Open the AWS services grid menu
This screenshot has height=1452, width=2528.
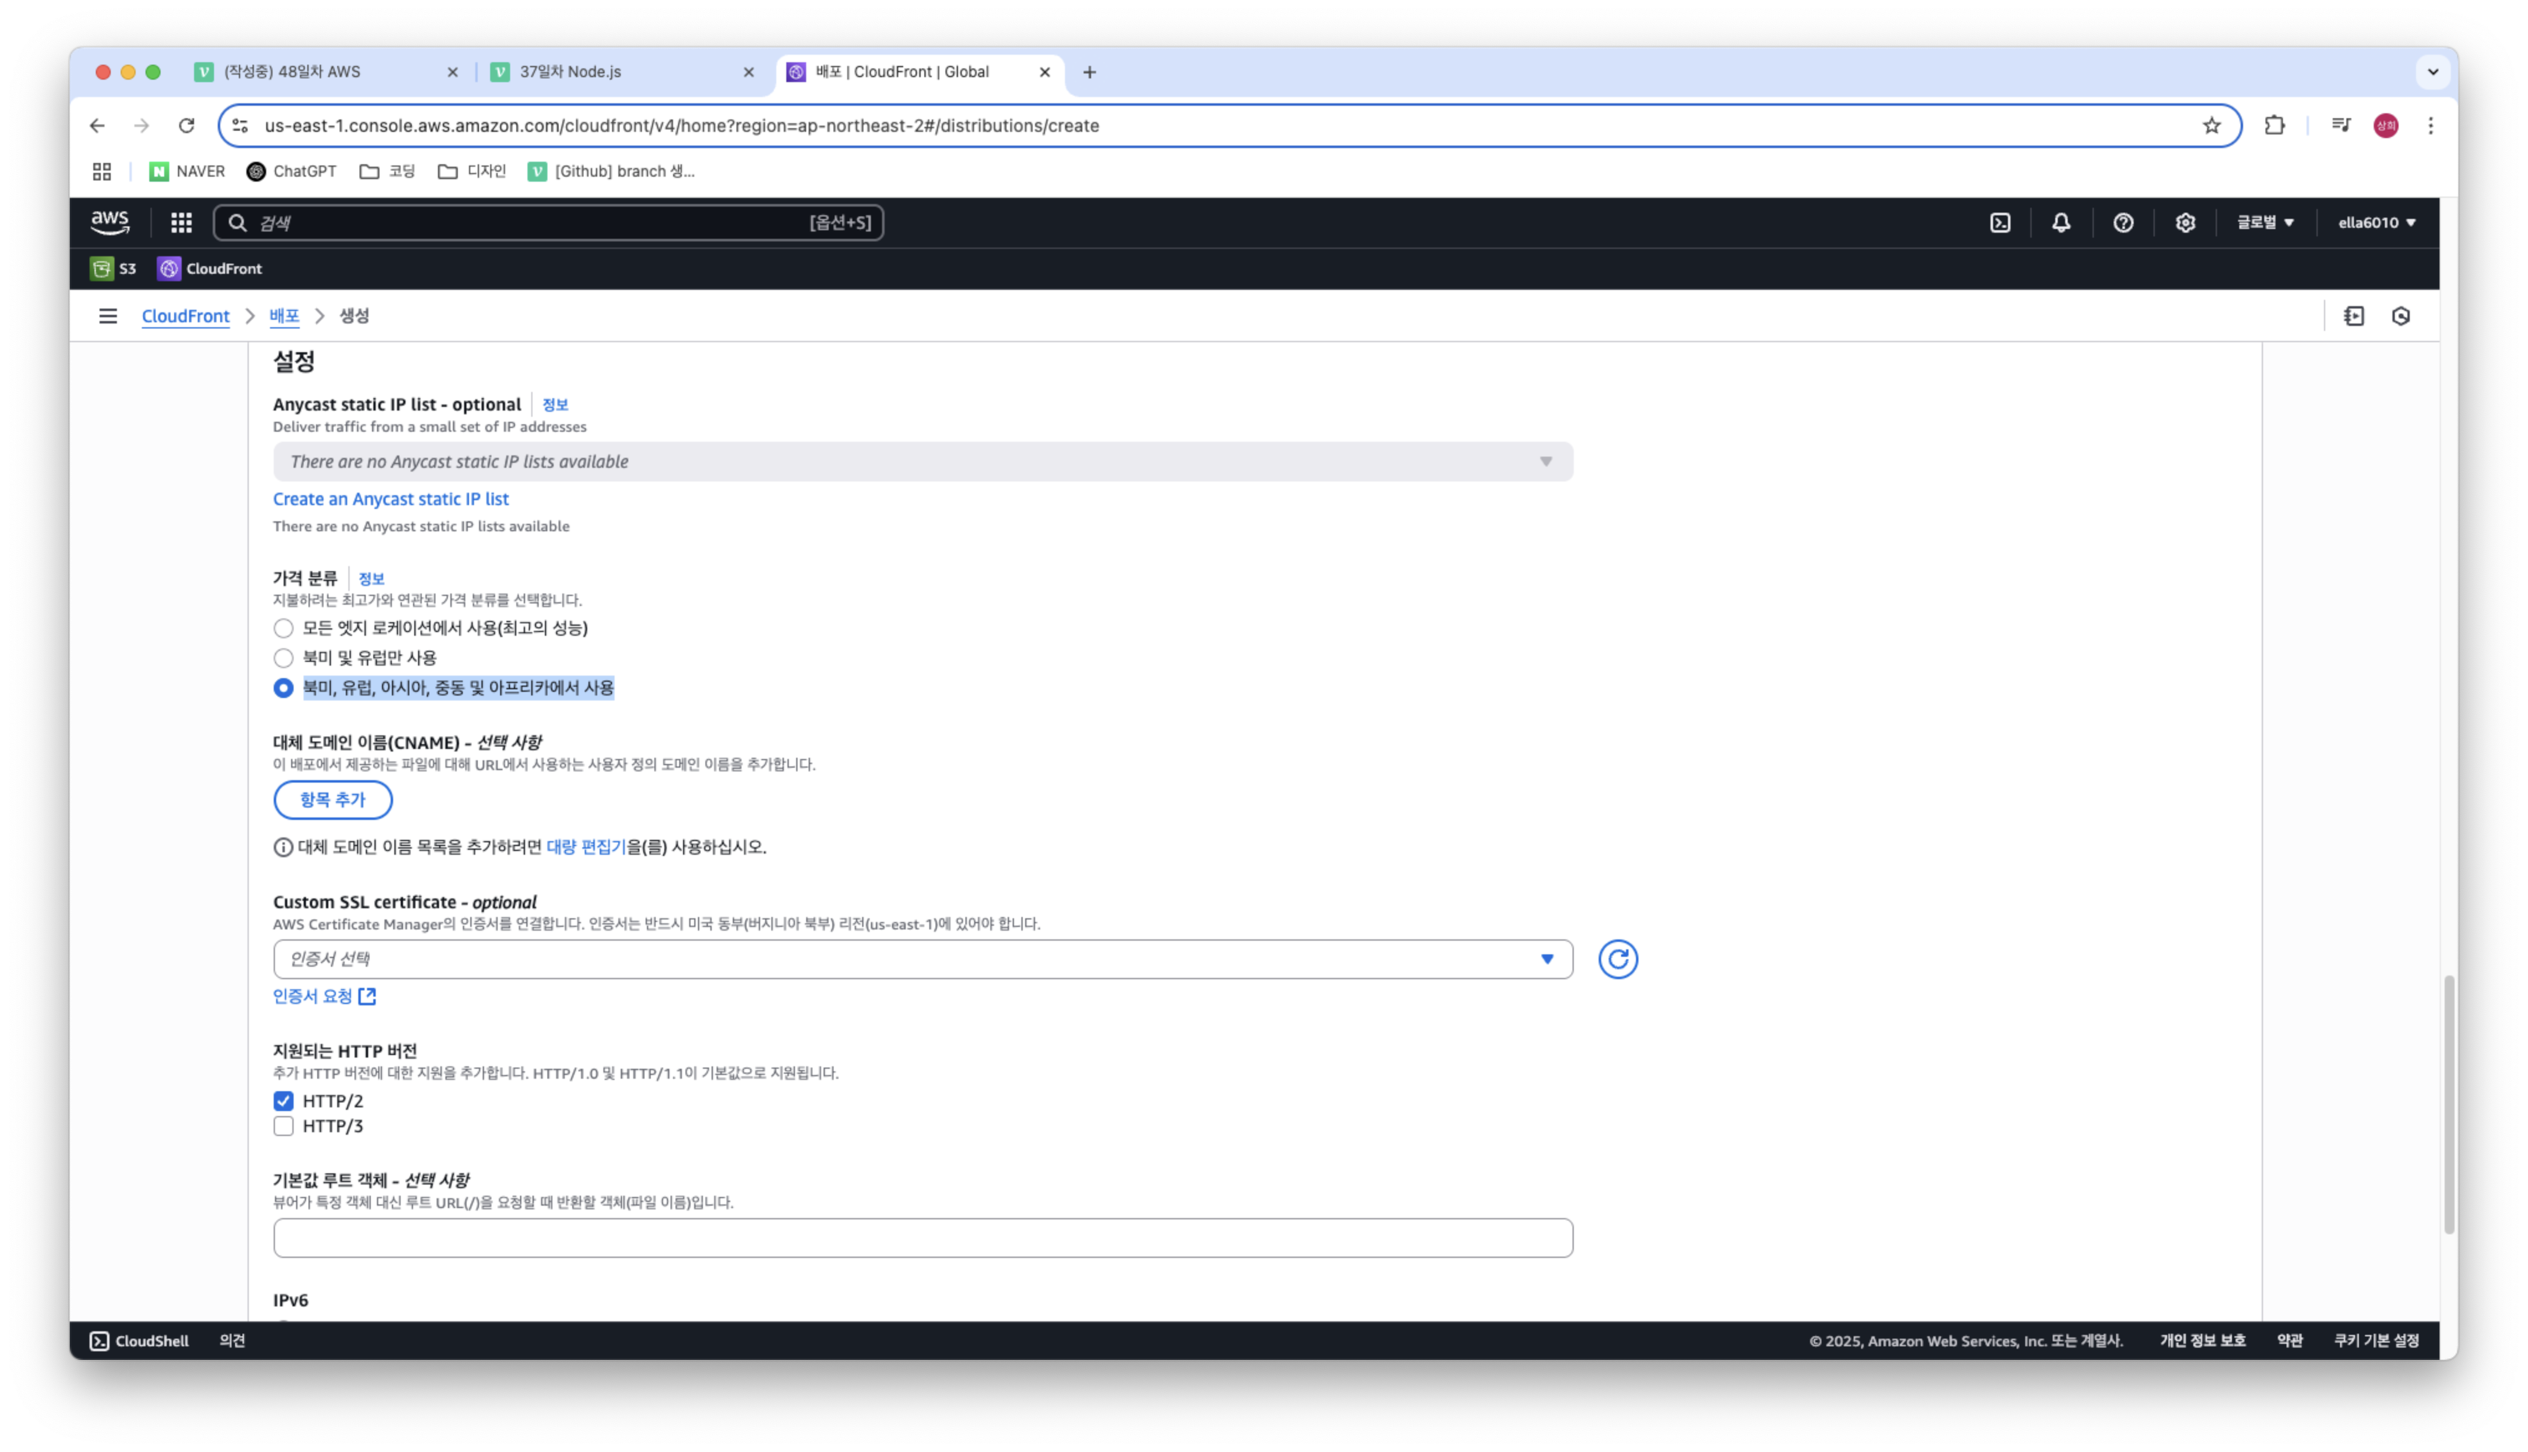pos(180,222)
